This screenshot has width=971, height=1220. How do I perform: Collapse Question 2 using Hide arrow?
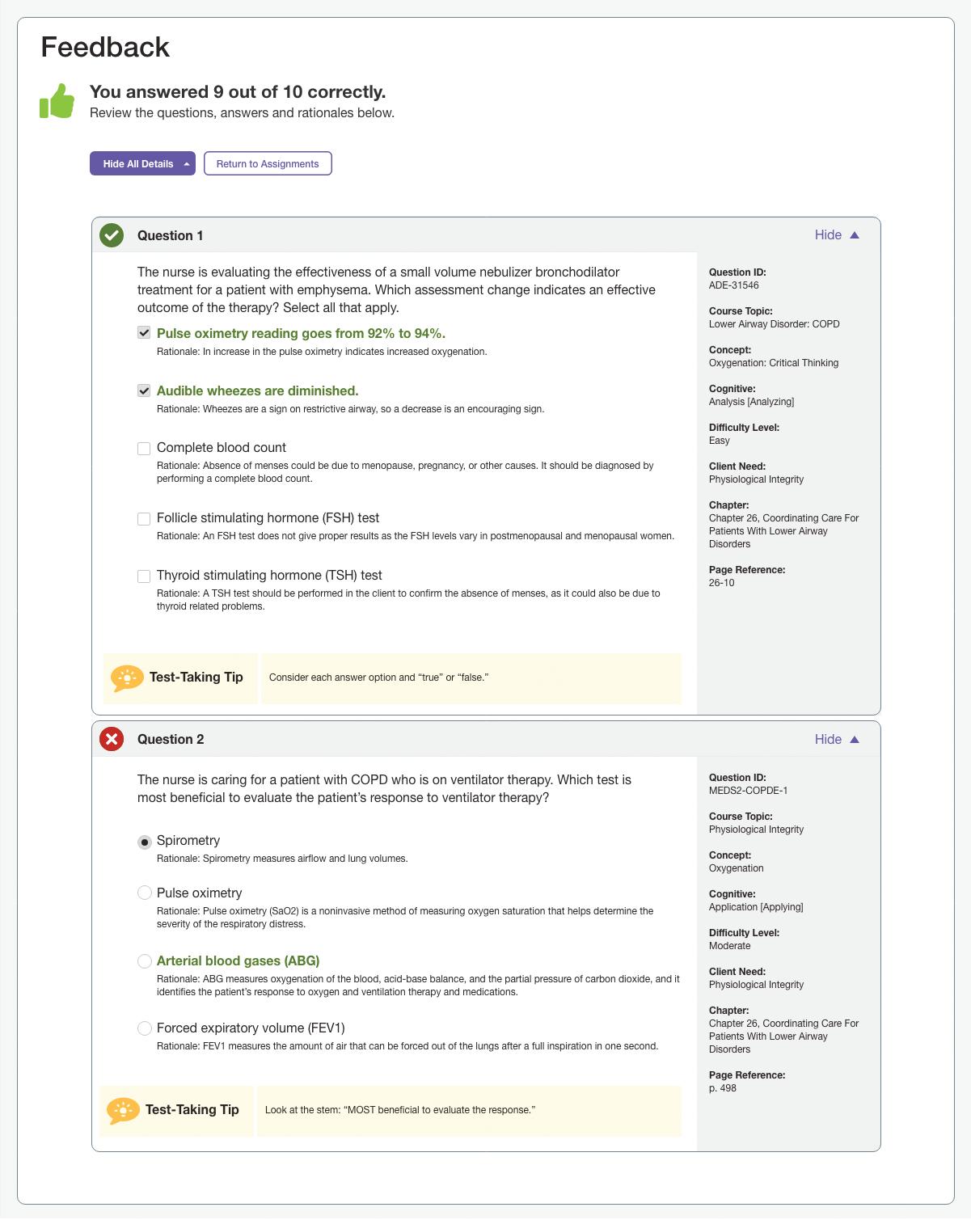point(854,739)
